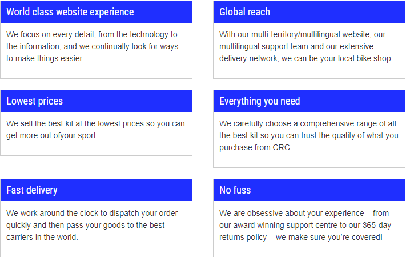Screen dimensions: 406x257
Task: Click the World class website experience header
Action: point(96,12)
